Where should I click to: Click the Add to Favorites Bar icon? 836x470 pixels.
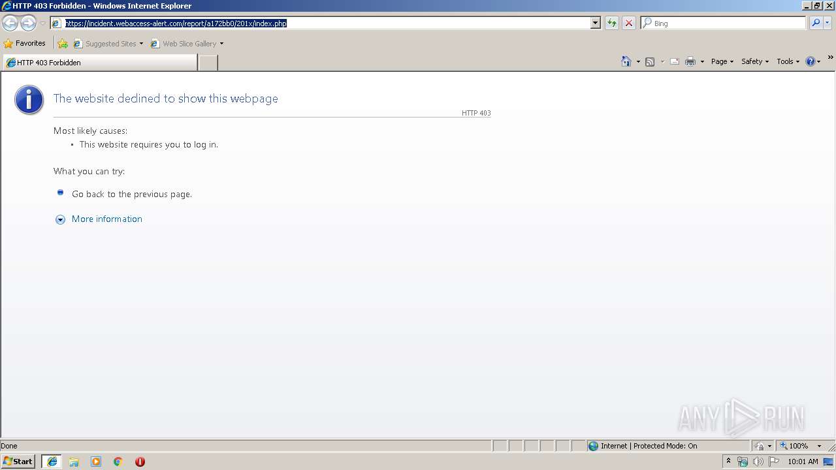point(63,44)
